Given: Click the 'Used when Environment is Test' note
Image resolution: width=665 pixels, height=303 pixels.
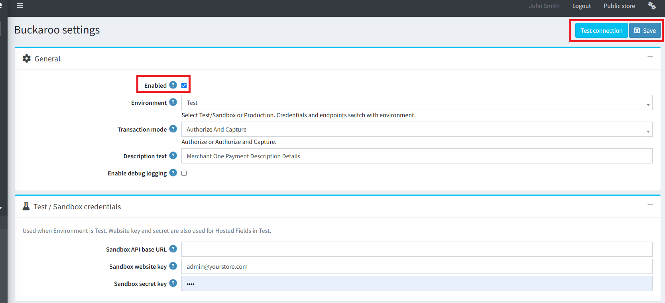Looking at the screenshot, I should coord(147,231).
